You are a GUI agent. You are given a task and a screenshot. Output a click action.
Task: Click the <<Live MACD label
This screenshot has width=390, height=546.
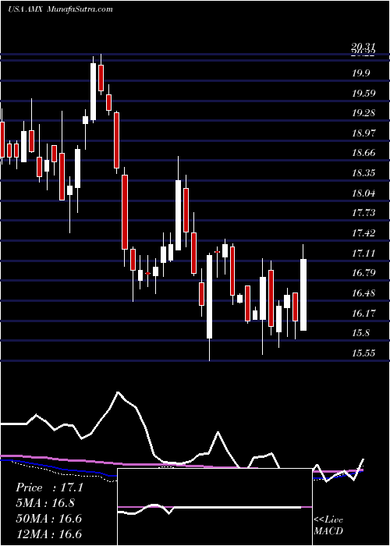pos(328,525)
